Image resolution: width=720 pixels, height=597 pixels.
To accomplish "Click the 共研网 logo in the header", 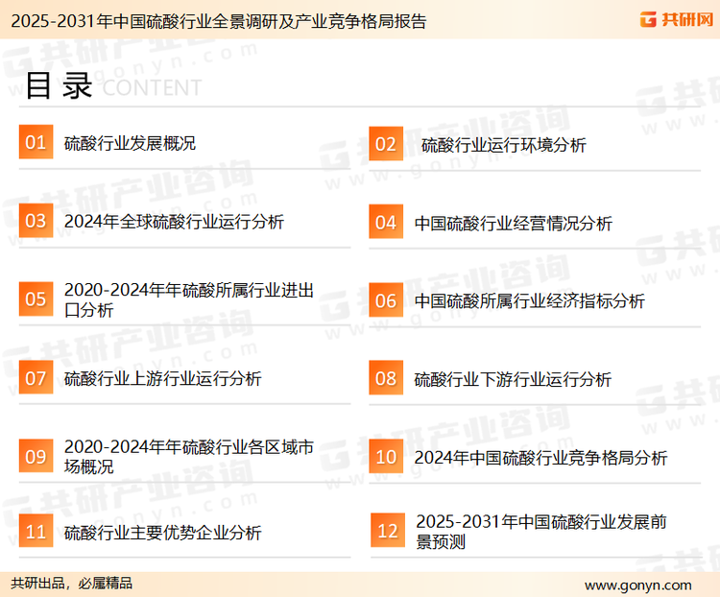I will [677, 20].
